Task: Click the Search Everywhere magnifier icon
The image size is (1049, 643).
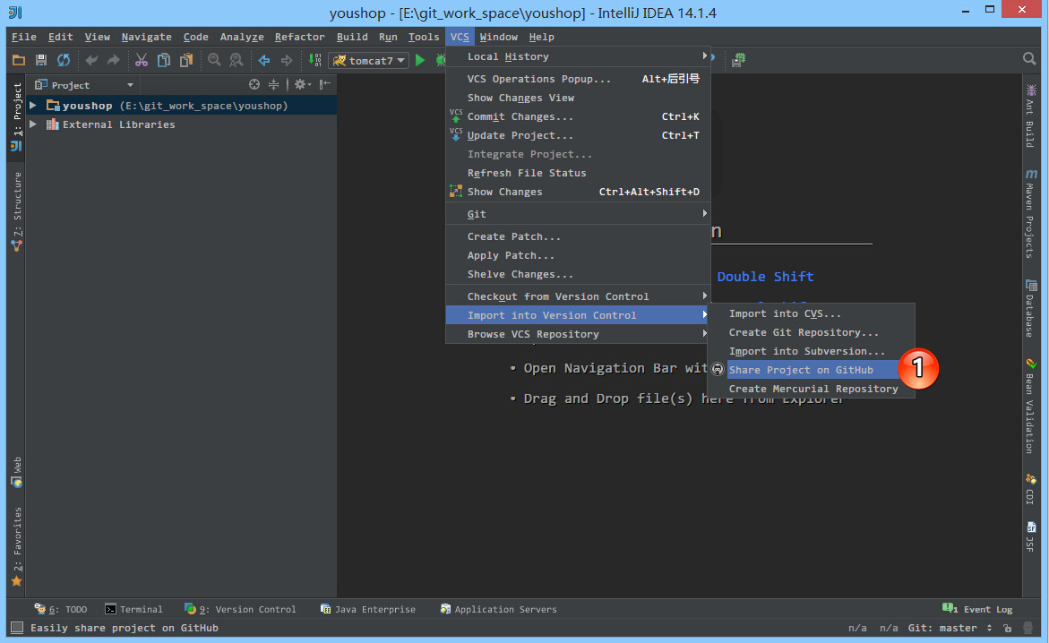Action: click(x=1029, y=59)
